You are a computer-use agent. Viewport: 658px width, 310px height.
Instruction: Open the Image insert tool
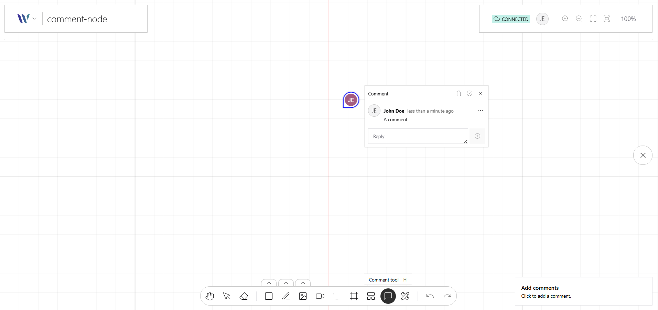coord(303,296)
